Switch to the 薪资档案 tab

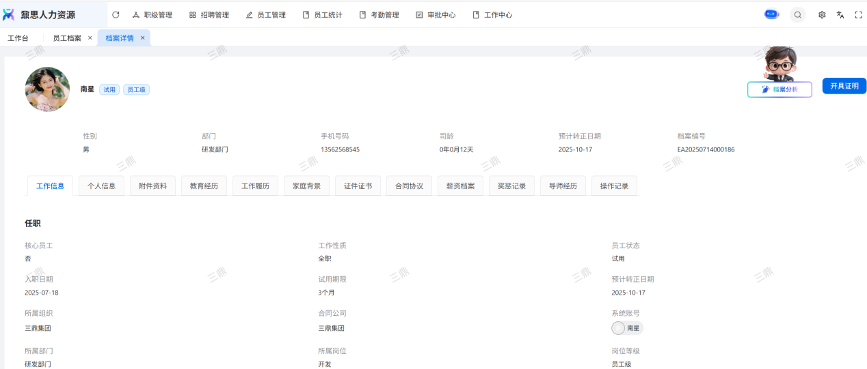point(460,186)
